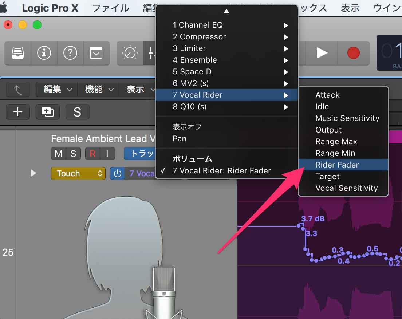Toggle the automation power button
Image resolution: width=402 pixels, height=319 pixels.
[117, 173]
